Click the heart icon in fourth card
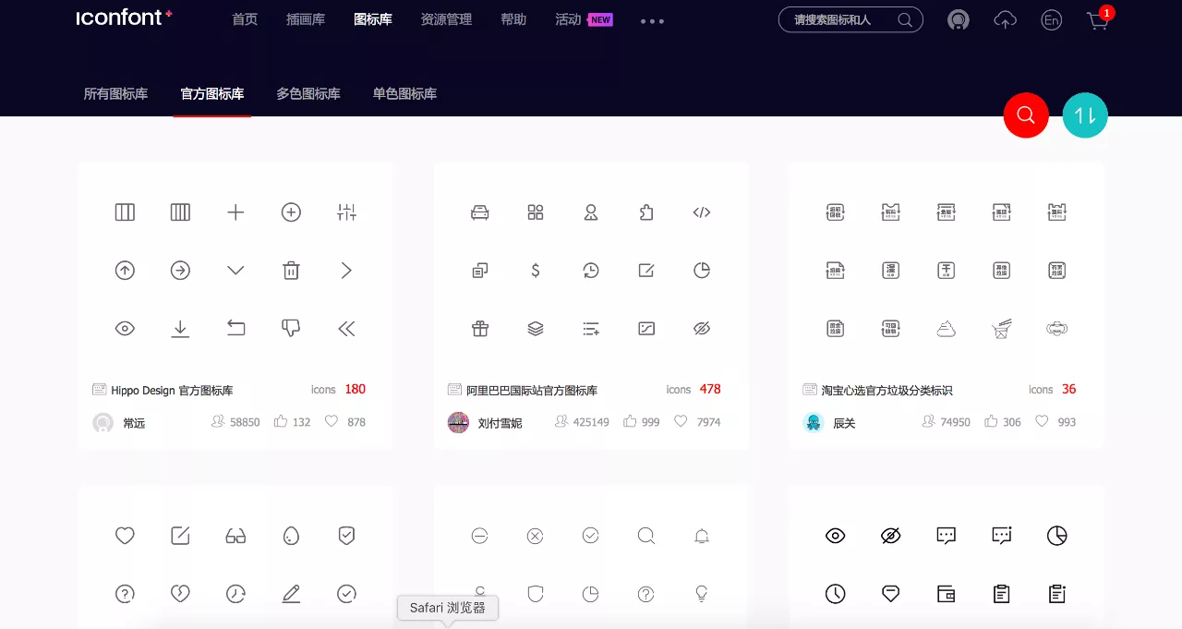 [x=125, y=536]
